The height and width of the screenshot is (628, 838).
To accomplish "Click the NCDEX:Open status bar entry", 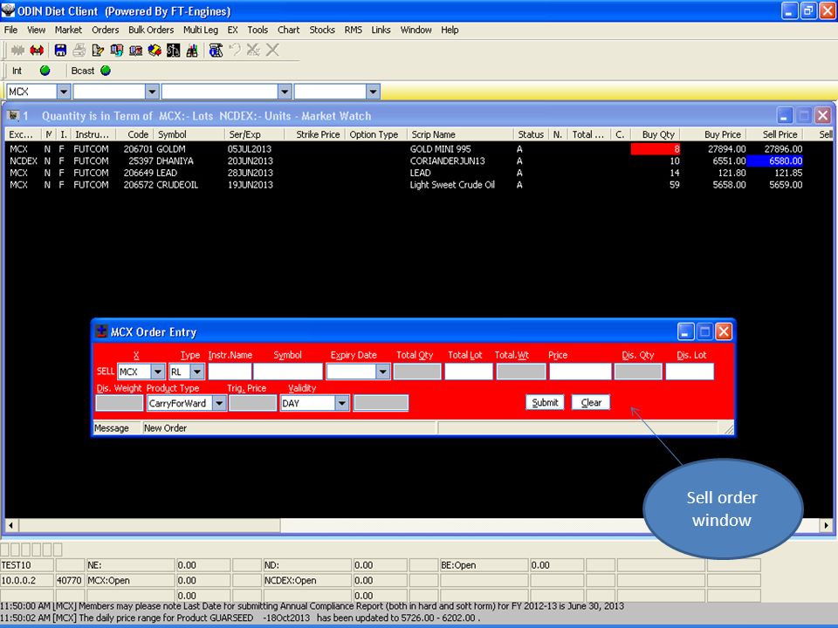I will [x=308, y=581].
